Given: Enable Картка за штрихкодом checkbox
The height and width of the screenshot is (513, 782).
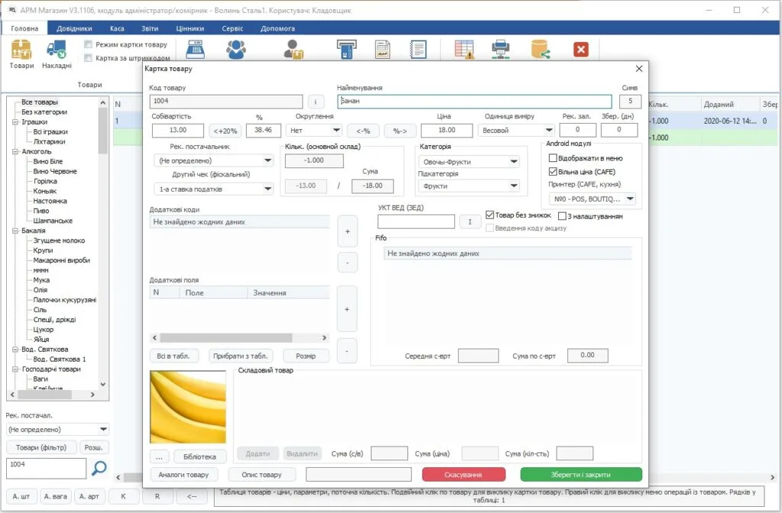Looking at the screenshot, I should (x=89, y=58).
